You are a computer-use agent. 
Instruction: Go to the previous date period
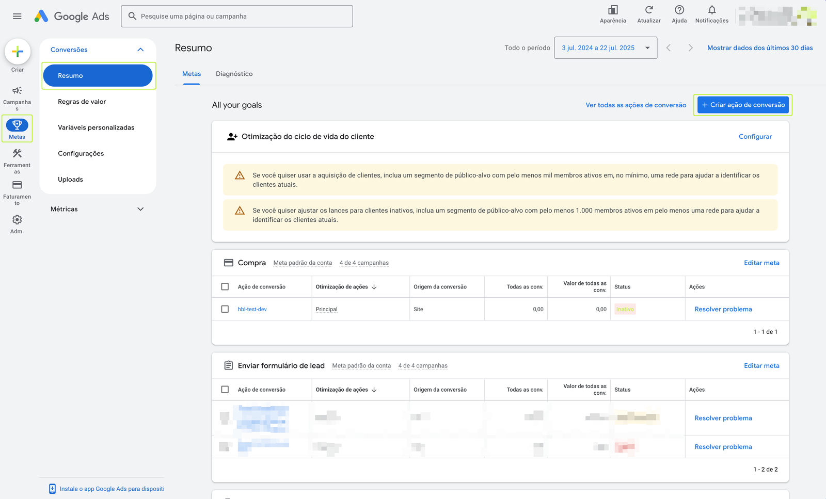point(669,48)
